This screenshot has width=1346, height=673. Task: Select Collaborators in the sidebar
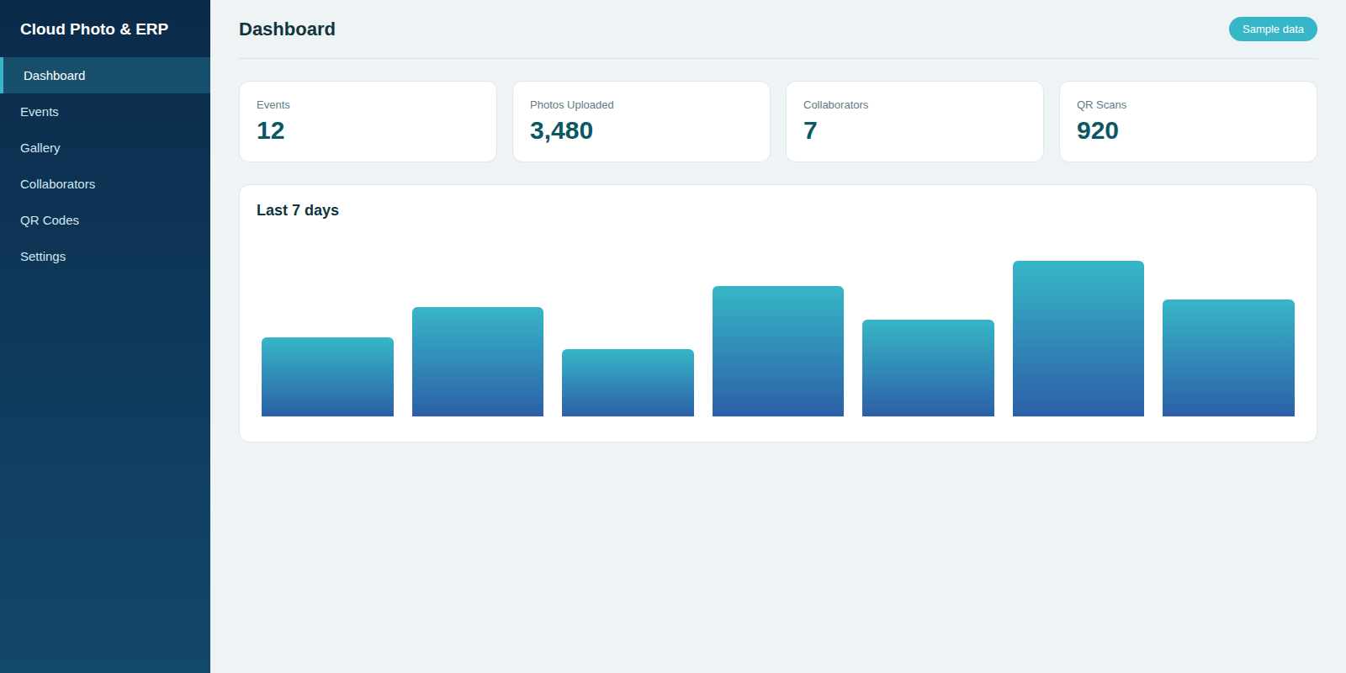(105, 184)
